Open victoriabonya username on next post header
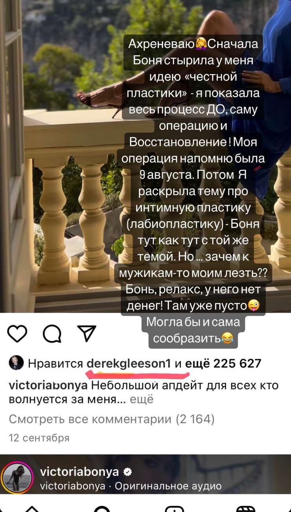The width and height of the screenshot is (291, 512). 79,472
